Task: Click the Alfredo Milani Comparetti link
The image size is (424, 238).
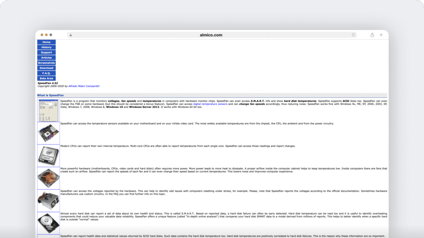Action: 84,86
